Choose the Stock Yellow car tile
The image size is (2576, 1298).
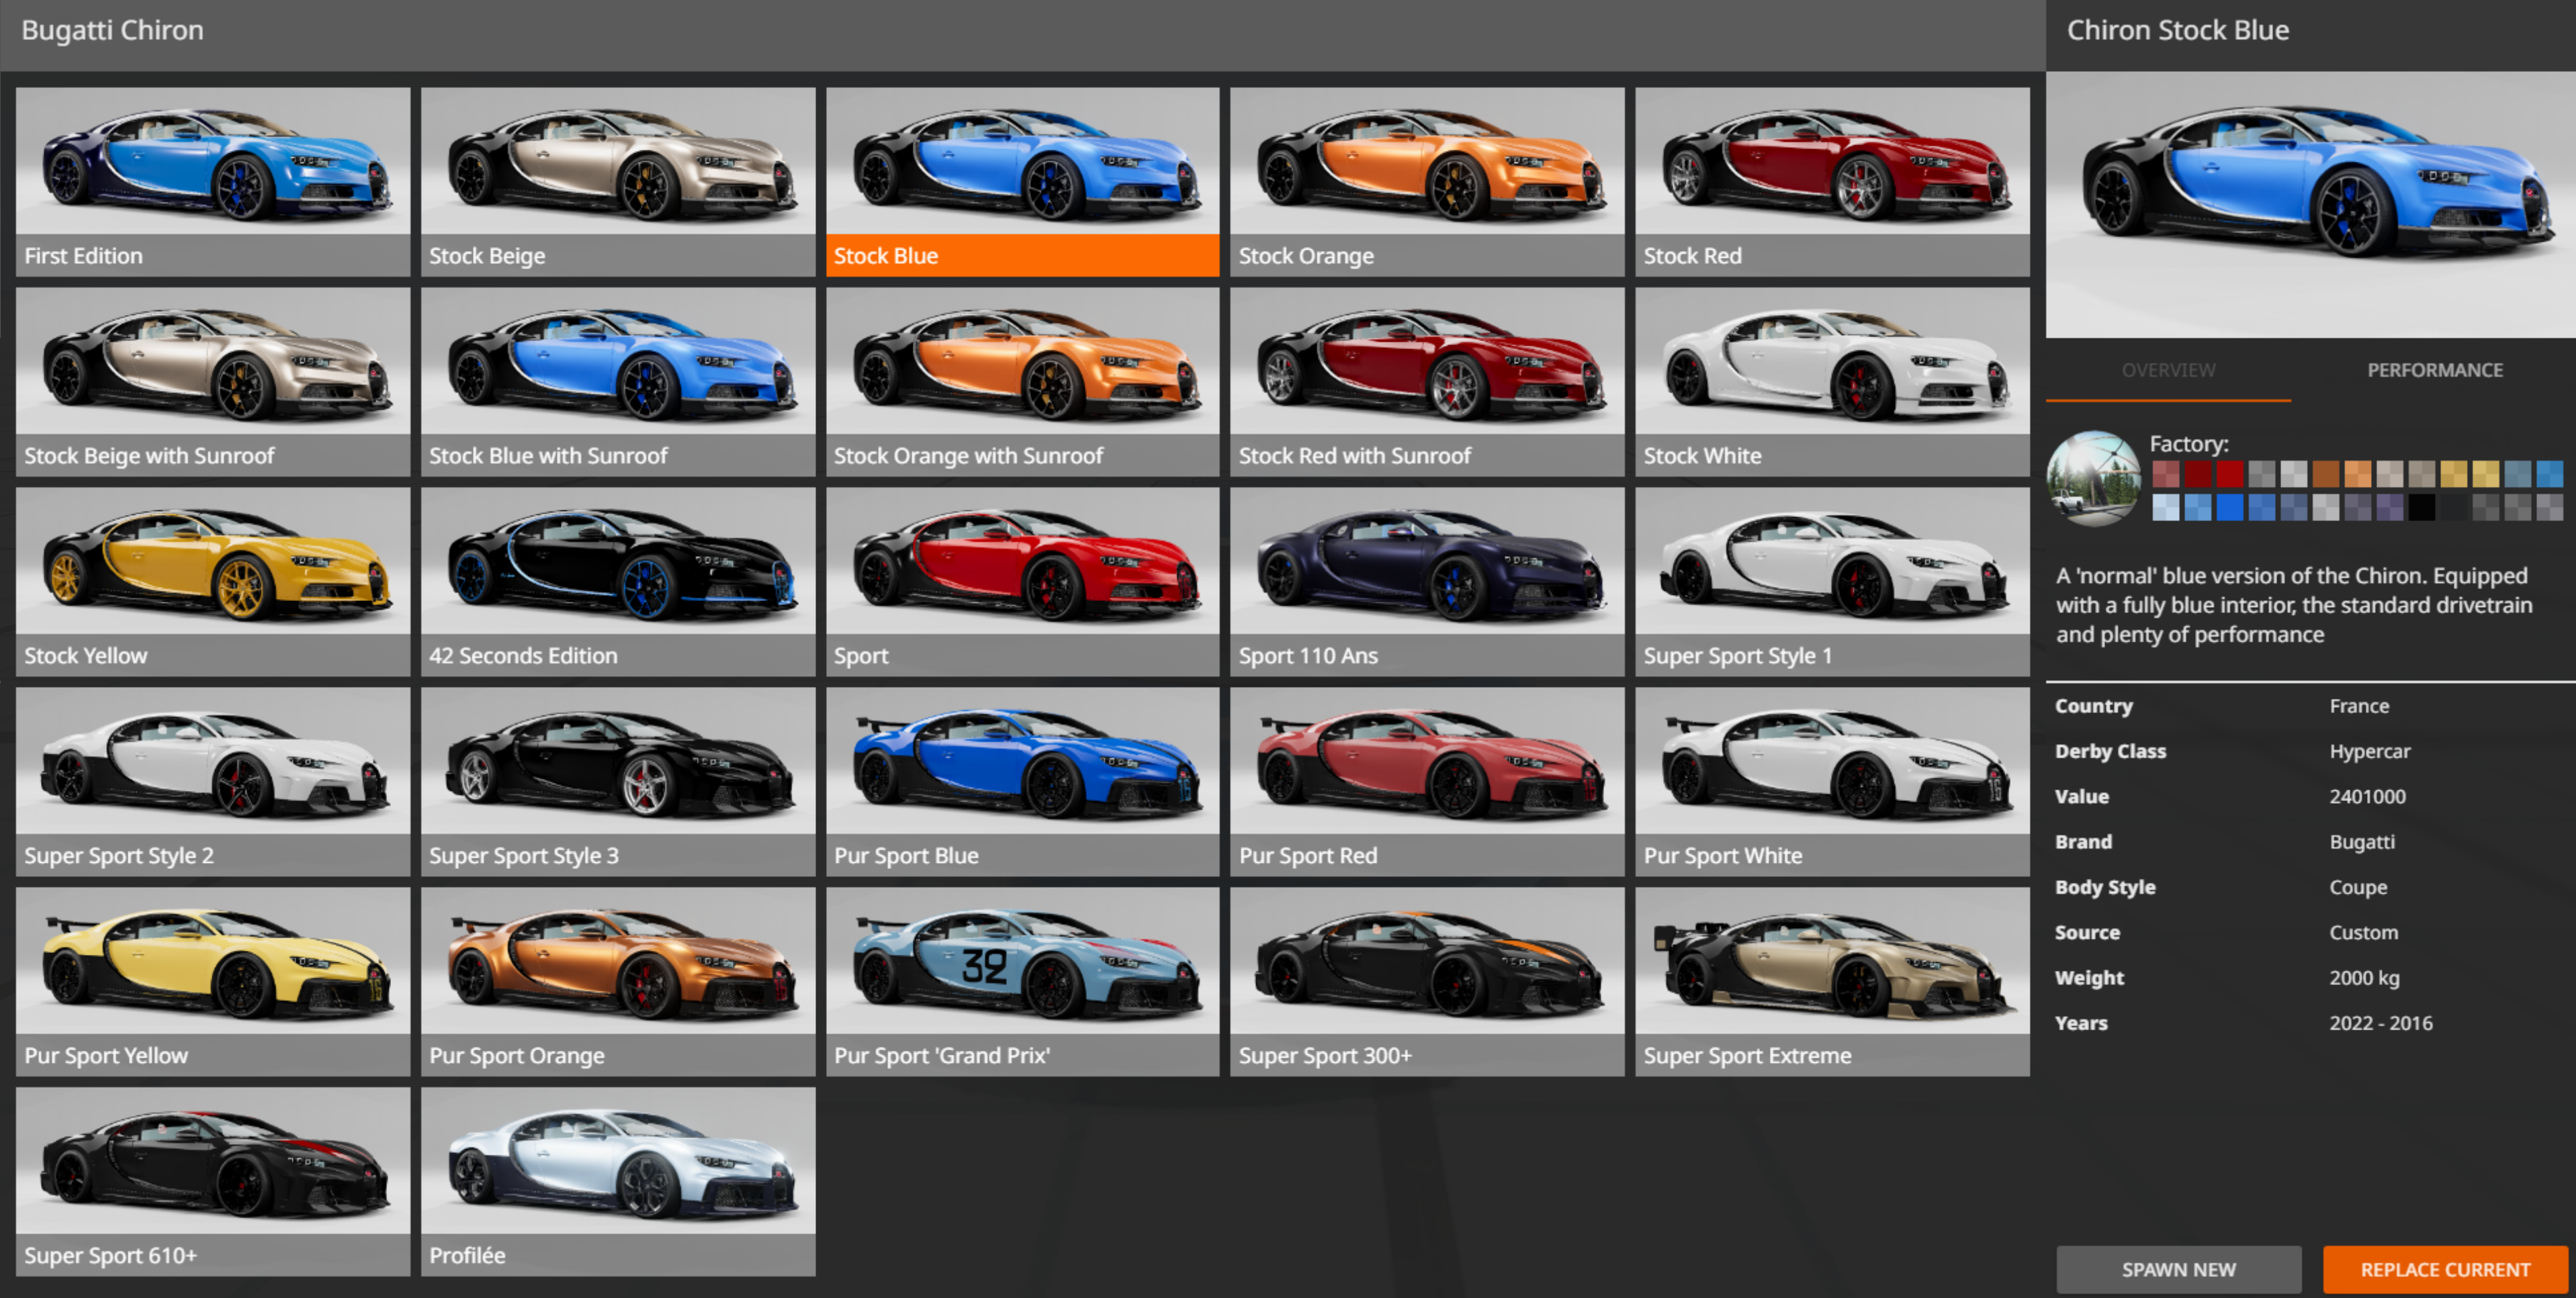point(212,581)
